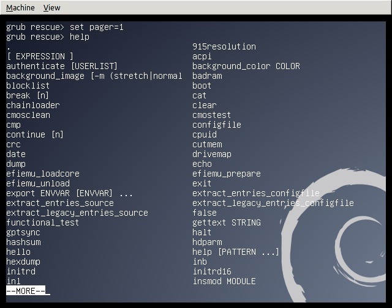Select the 'configfile' command

click(217, 125)
